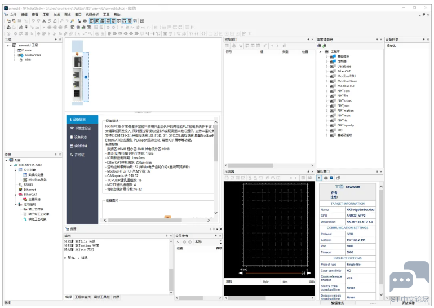Expand the NXTmotion library node
The width and height of the screenshot is (434, 308).
[x=326, y=111]
